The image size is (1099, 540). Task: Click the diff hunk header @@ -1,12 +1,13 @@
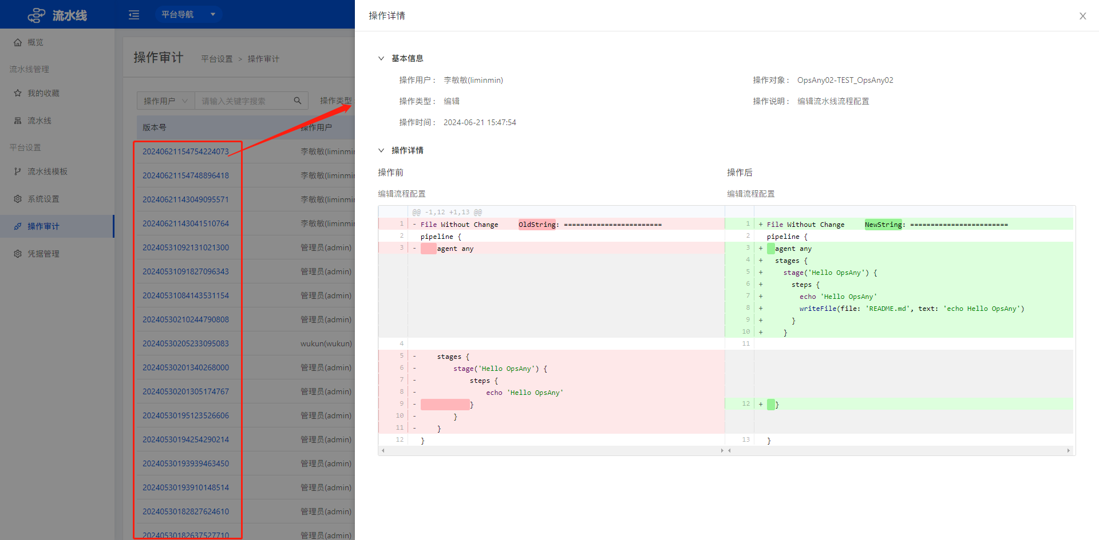point(447,212)
